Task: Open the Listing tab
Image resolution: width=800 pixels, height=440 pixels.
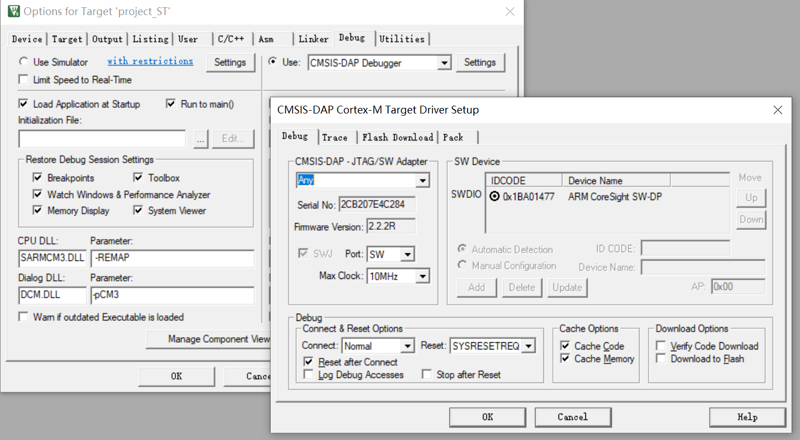Action: 150,39
